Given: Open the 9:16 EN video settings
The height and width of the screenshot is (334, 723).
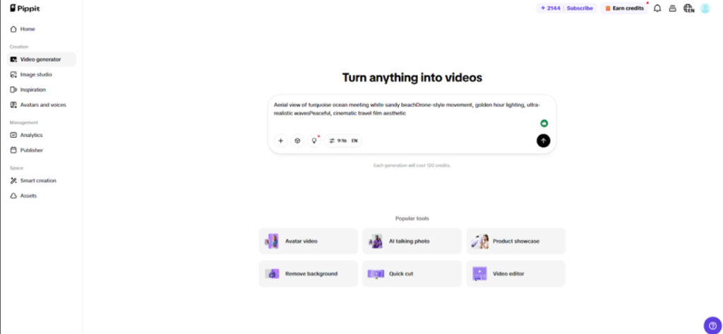Looking at the screenshot, I should (x=343, y=141).
